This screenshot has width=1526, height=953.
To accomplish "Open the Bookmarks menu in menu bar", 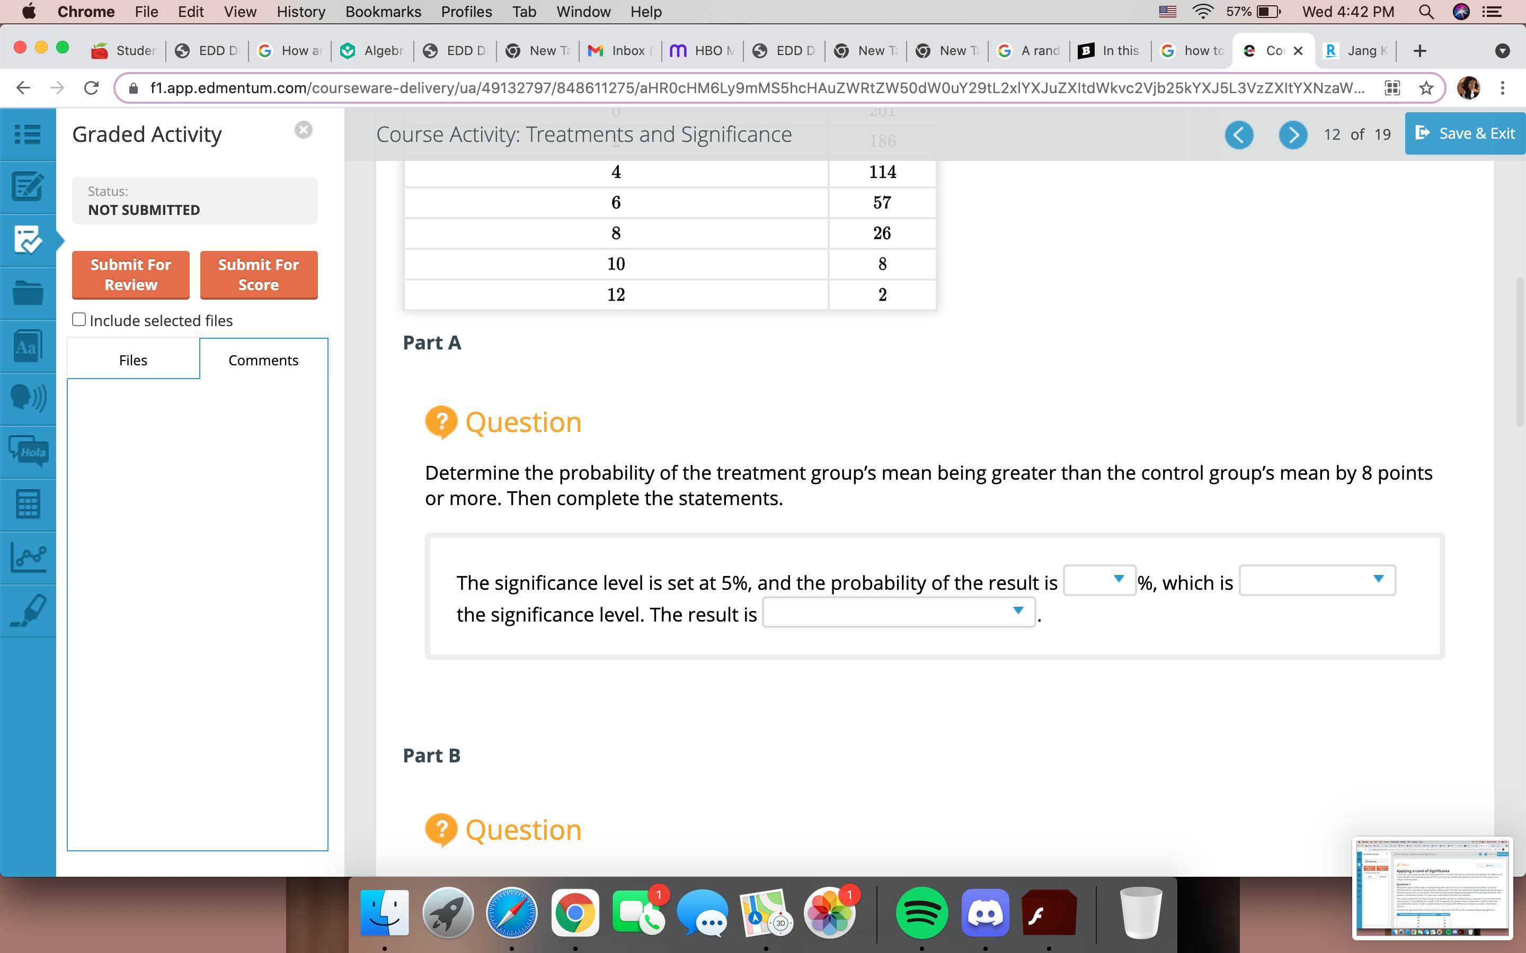I will [383, 11].
